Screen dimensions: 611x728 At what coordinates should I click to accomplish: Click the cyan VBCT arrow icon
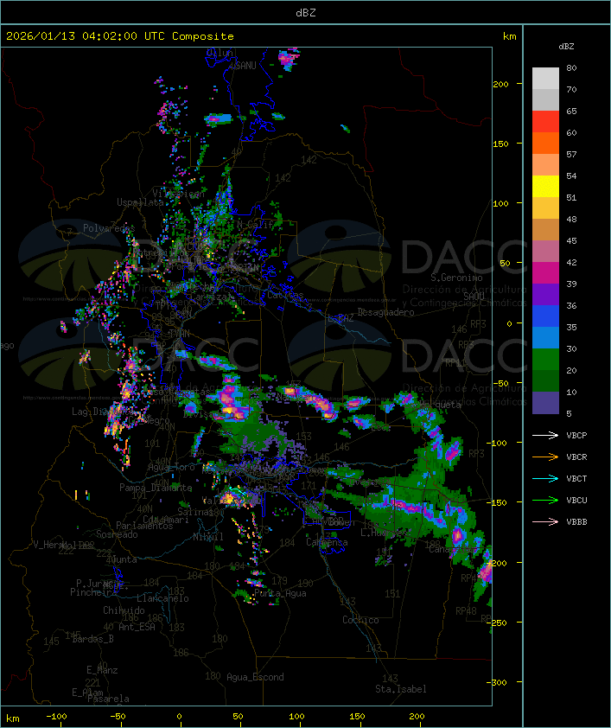(545, 479)
